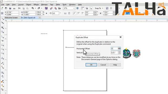
Task: Select the Zoom magnifier tool
Action: (x=2, y=32)
